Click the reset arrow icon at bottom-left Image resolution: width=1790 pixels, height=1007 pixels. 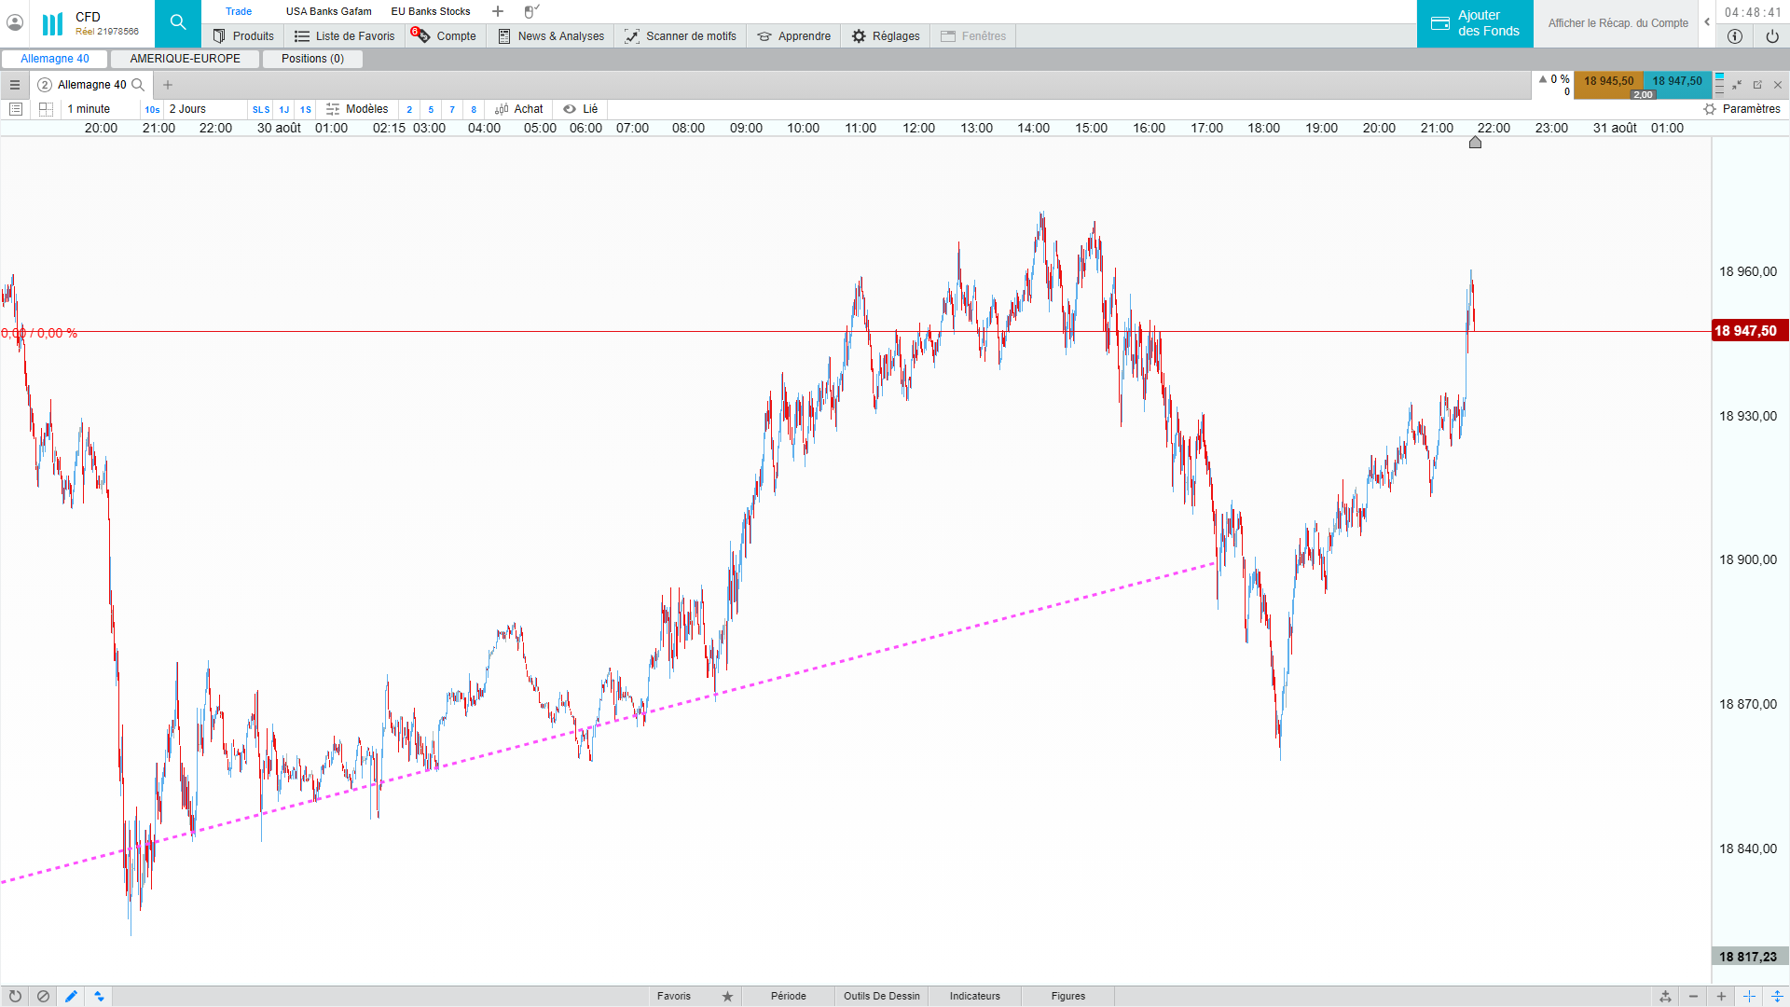[15, 996]
